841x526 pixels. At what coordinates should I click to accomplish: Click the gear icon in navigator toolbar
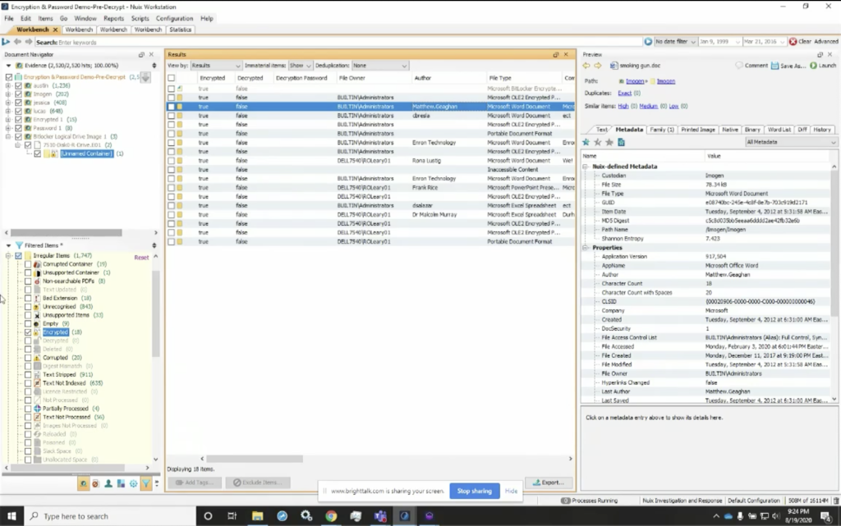[x=134, y=483]
